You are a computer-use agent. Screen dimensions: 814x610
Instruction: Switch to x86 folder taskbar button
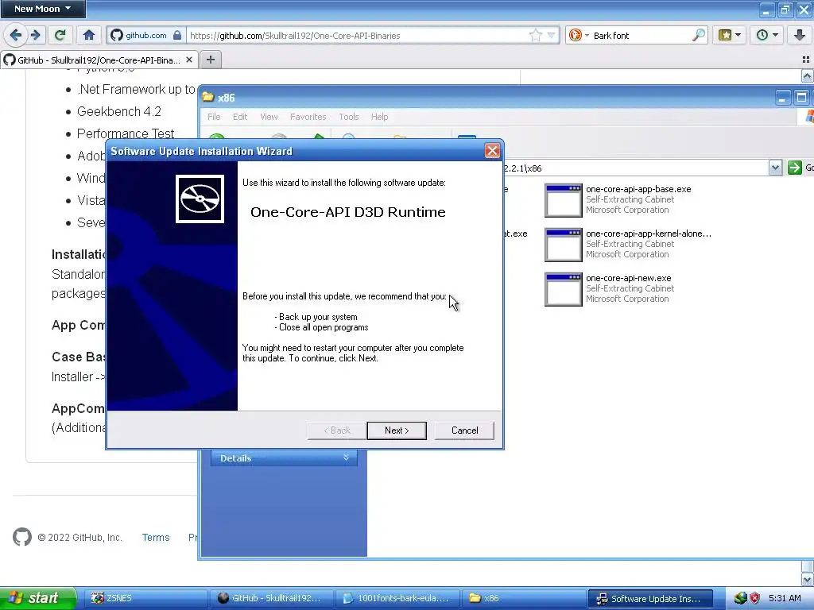522,598
